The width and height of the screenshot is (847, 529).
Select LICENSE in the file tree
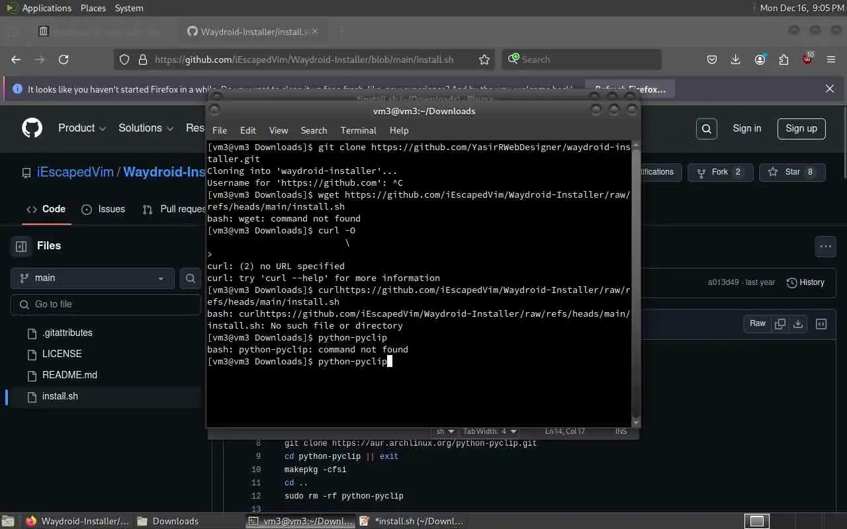tap(62, 354)
